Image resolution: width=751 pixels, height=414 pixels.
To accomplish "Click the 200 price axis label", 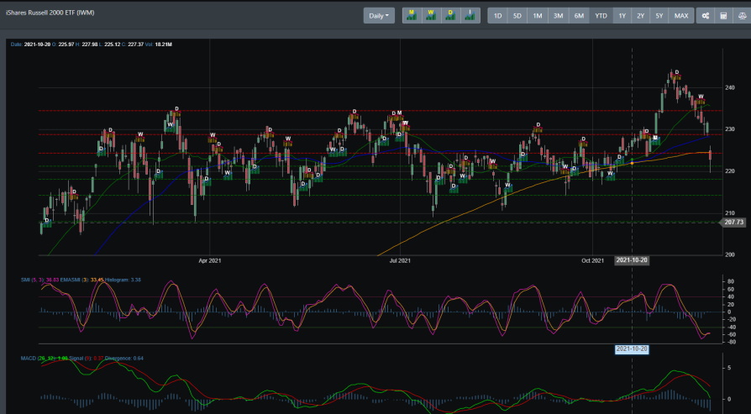I will tap(730, 254).
